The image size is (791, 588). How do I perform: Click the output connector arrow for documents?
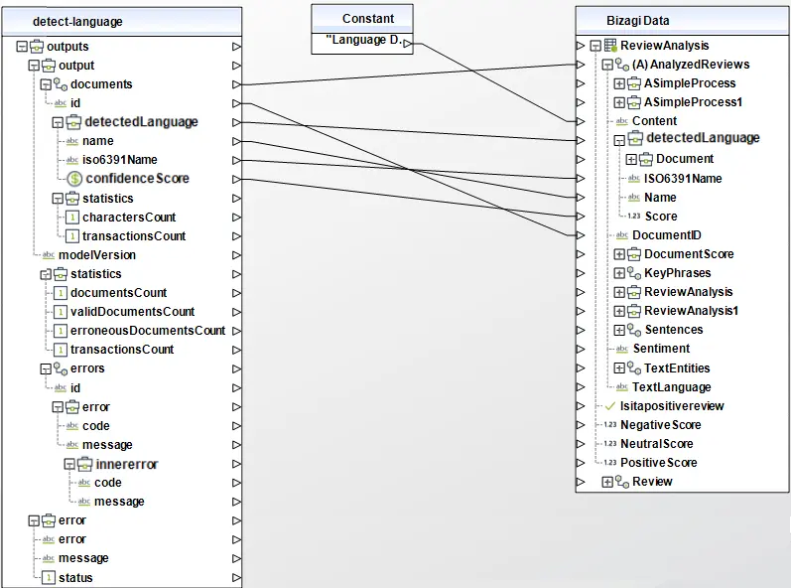pos(236,84)
